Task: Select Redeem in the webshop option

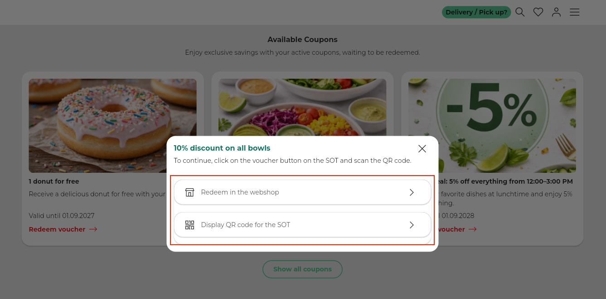Action: (240, 192)
